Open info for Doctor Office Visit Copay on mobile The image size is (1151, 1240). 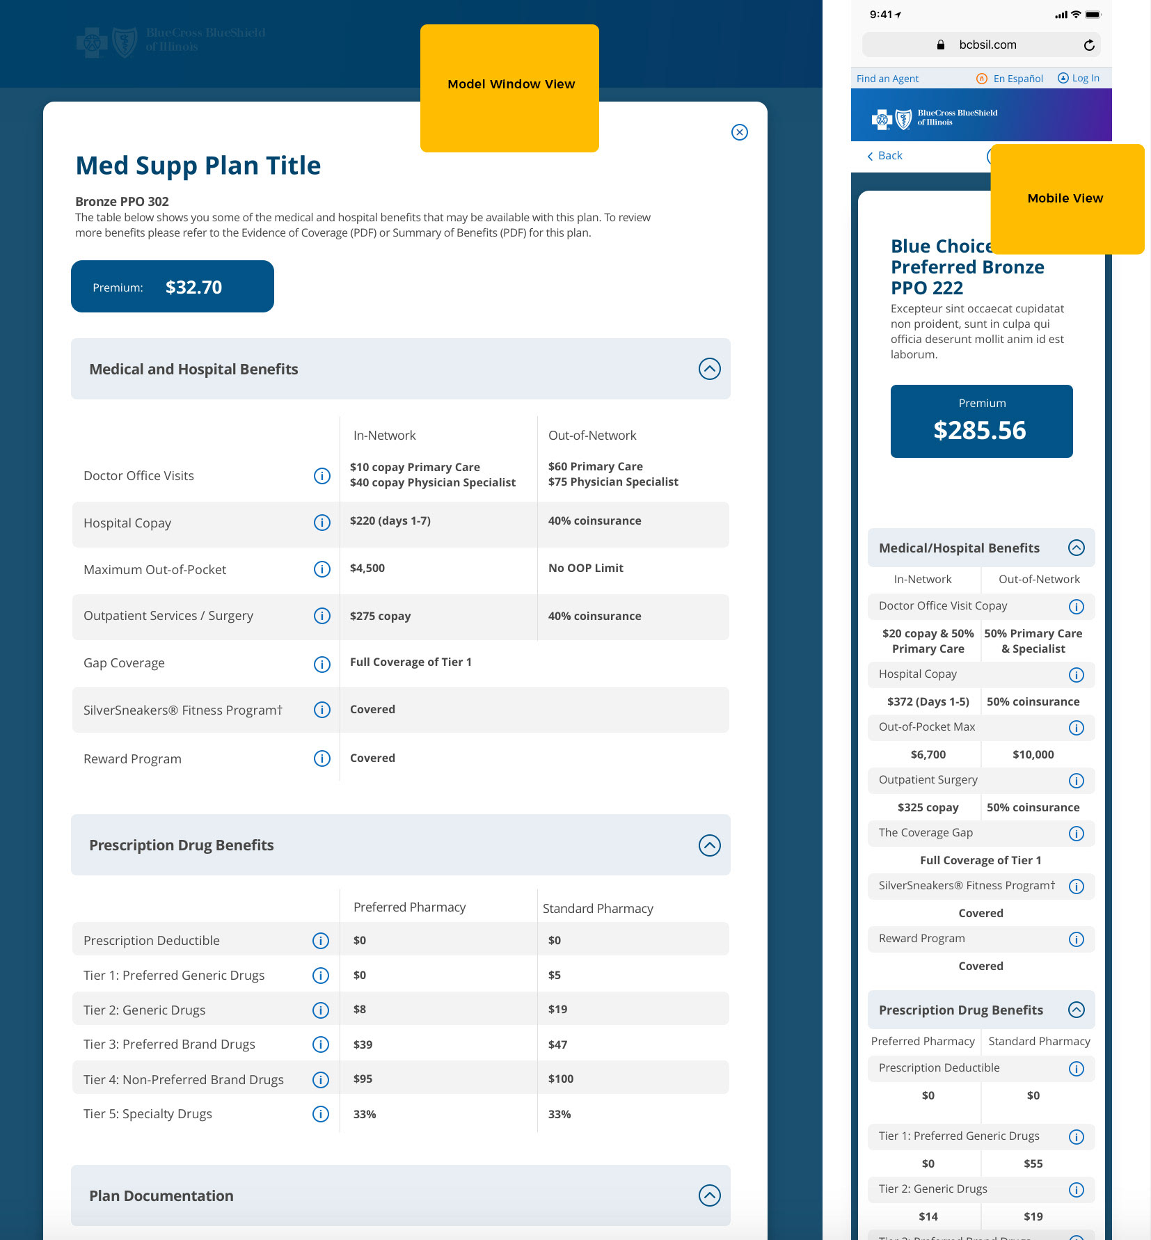coord(1076,607)
